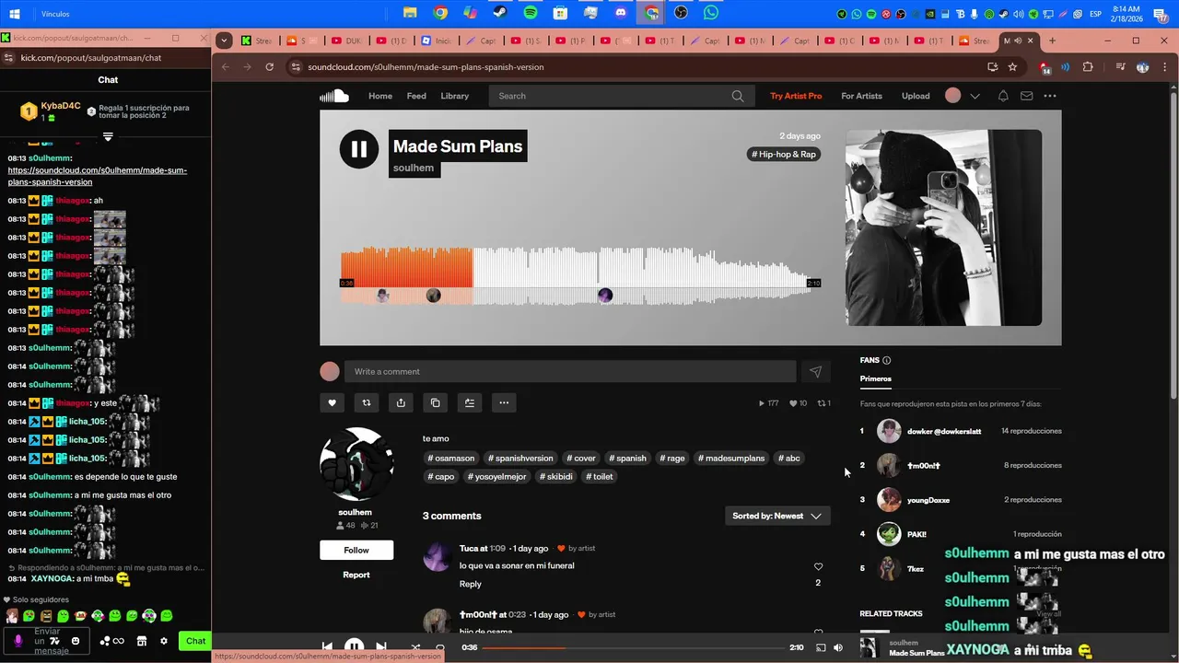Open Discord from the Windows taskbar
Viewport: 1179px width, 663px height.
[621, 13]
